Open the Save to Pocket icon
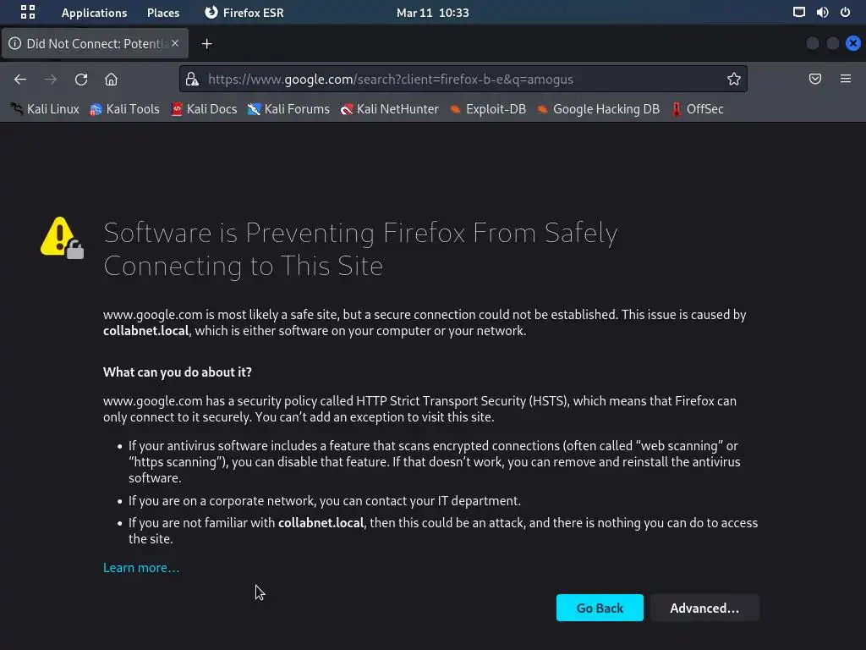Image resolution: width=866 pixels, height=650 pixels. [x=815, y=79]
